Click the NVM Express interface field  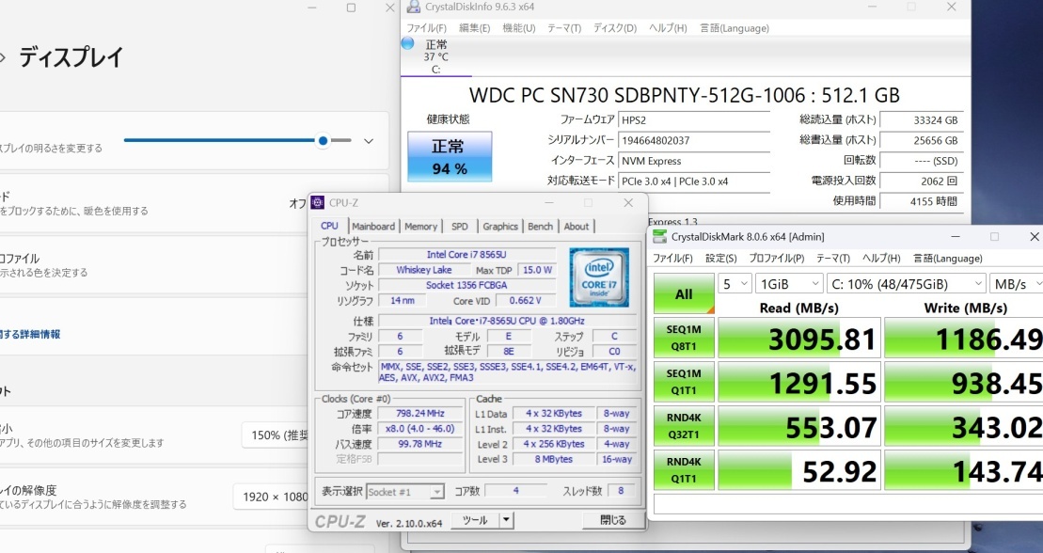click(694, 161)
